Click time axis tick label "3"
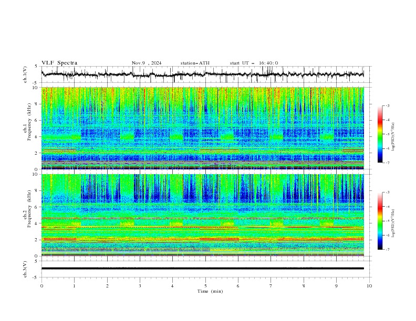Image resolution: width=416 pixels, height=321 pixels. tap(140, 286)
